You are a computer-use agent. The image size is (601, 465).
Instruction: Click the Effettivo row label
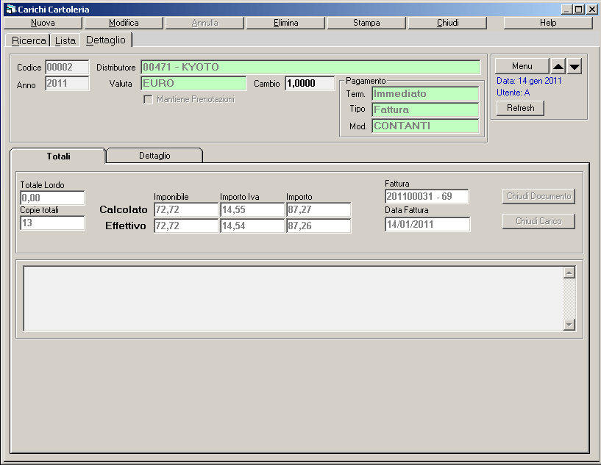click(126, 226)
